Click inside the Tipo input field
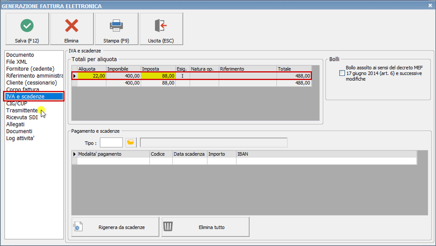This screenshot has height=246, width=436. (x=112, y=142)
